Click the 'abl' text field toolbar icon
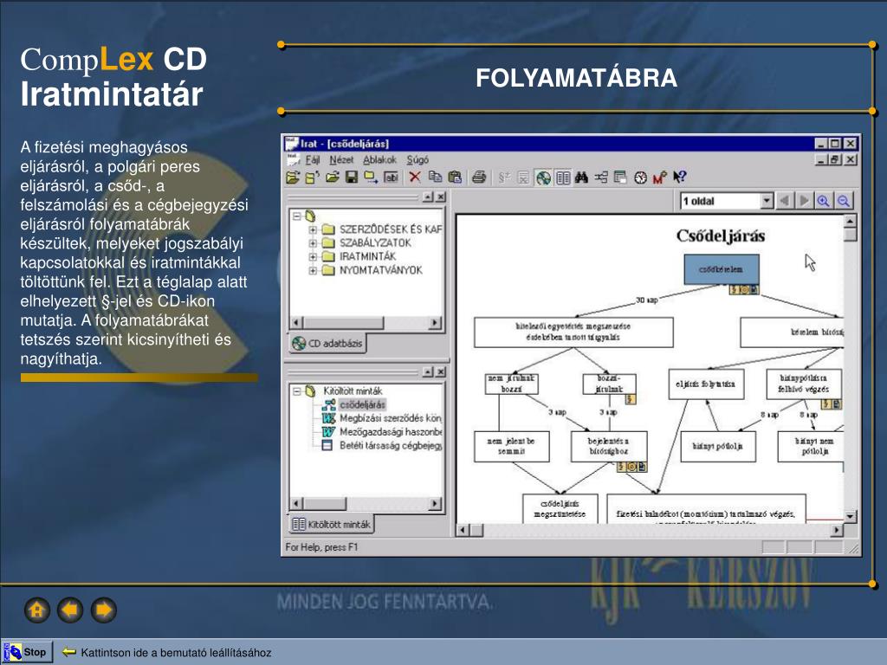This screenshot has width=887, height=665. (391, 178)
